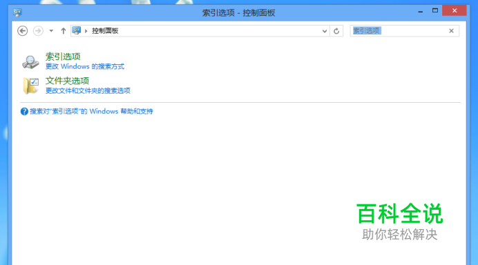The height and width of the screenshot is (265, 478).
Task: Minimize the 索引选项 - 控制面板 window
Action: coord(421,11)
